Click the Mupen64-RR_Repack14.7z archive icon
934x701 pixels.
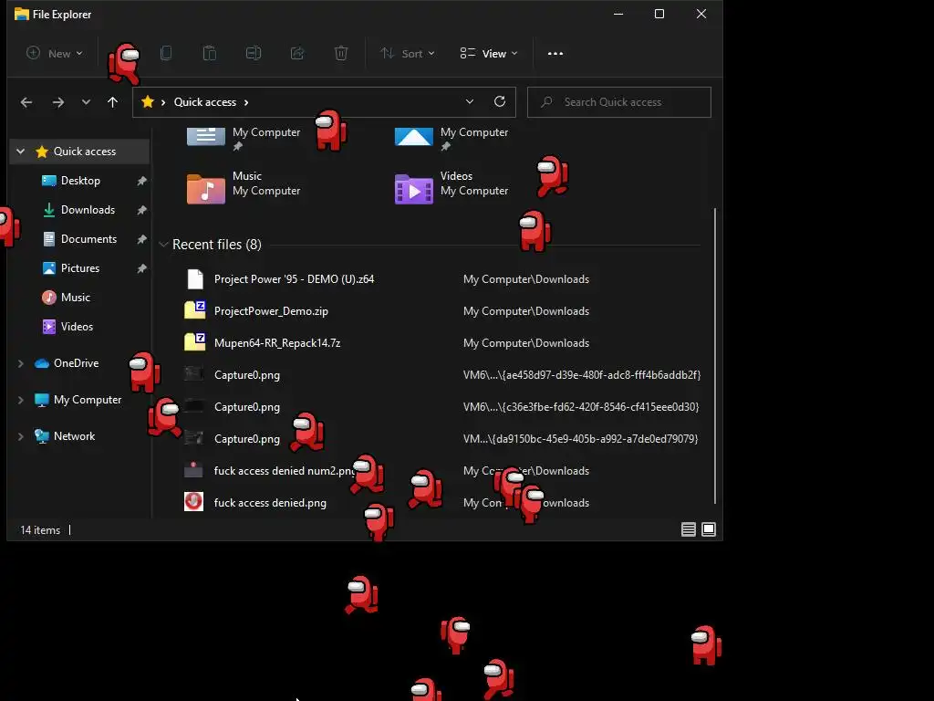coord(194,342)
